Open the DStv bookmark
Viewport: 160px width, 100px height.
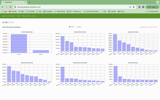104,11
